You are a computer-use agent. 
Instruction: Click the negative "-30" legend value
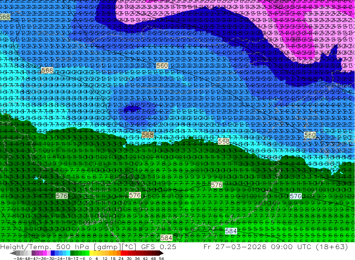(50, 259)
